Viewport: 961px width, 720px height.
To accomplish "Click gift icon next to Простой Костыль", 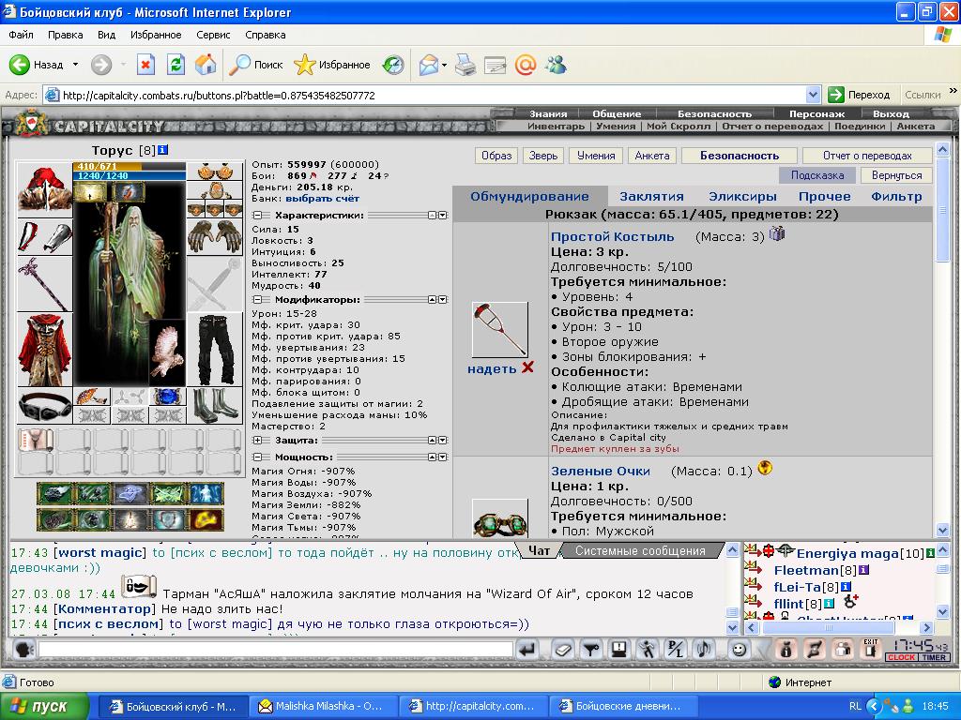I will [777, 233].
